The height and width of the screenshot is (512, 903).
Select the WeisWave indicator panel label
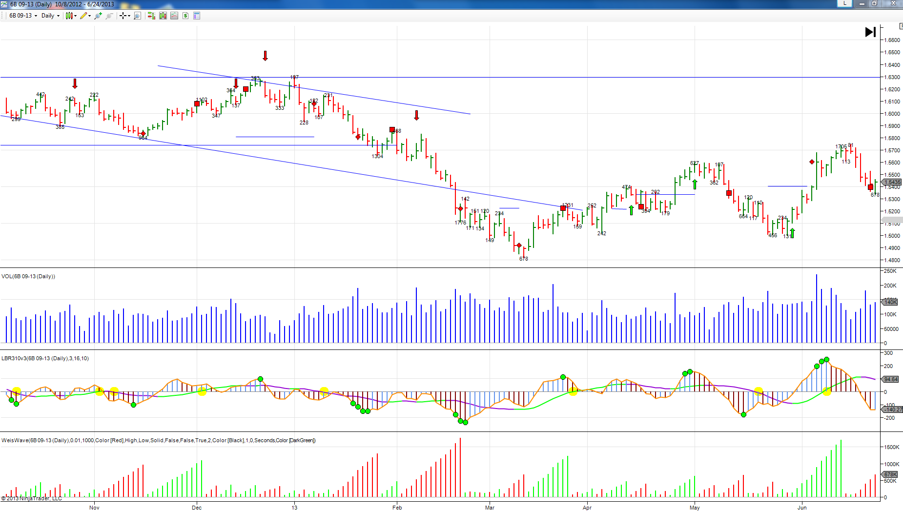[x=159, y=440]
